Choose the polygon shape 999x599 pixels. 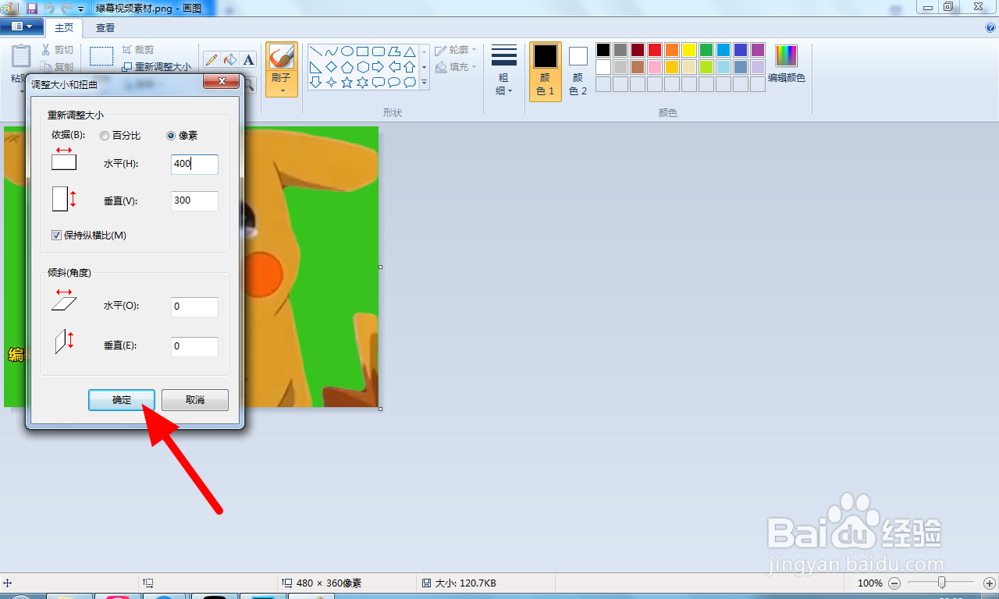tap(394, 51)
